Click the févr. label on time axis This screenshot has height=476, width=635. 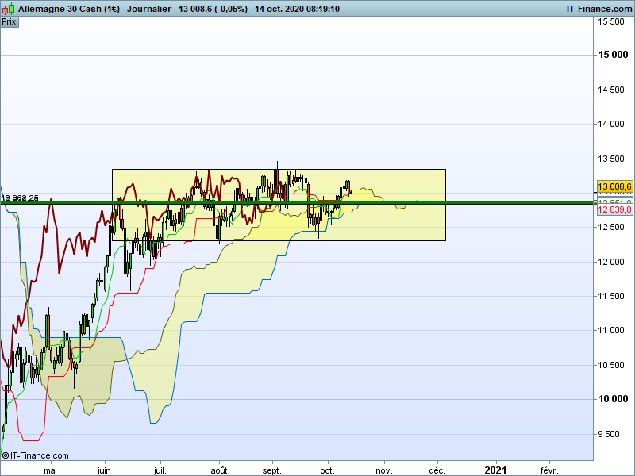pos(549,470)
